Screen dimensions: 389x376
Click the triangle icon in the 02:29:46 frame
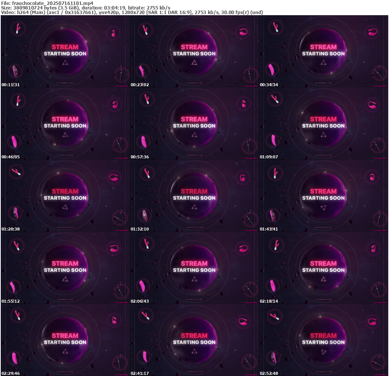(65, 351)
